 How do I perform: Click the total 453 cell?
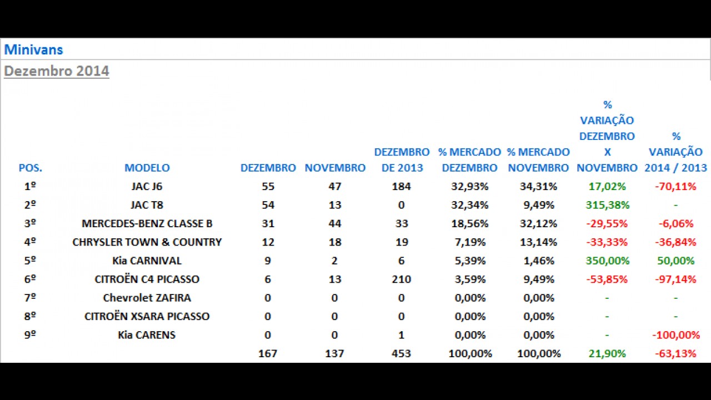pos(402,353)
